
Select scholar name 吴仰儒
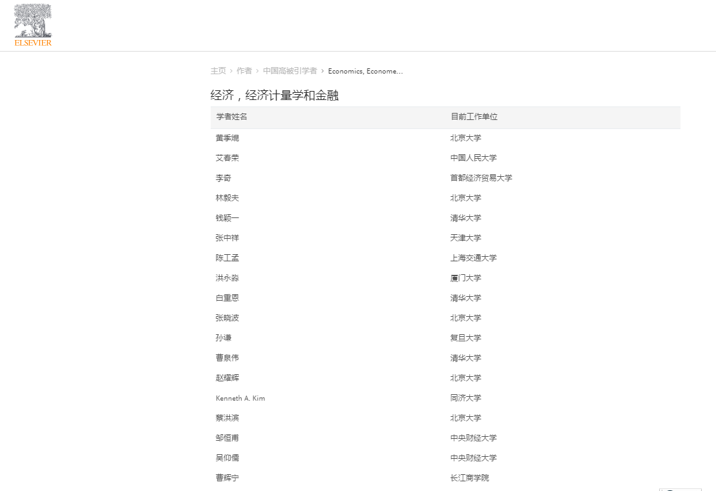(x=227, y=458)
